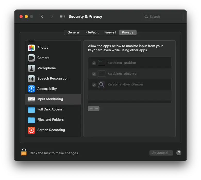201x180 pixels.
Task: Open help with the question mark button
Action: tap(179, 153)
